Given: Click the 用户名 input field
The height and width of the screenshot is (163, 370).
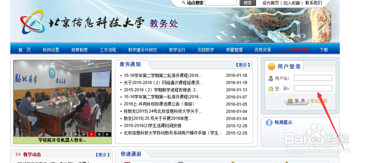Looking at the screenshot, I should click(313, 78).
